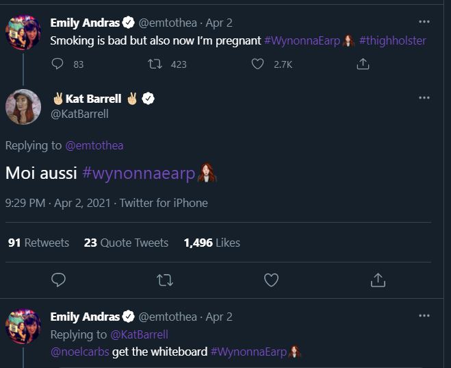Screen dimensions: 451x368
Task: Open the @noelcarbs profile mention
Action: click(x=78, y=352)
